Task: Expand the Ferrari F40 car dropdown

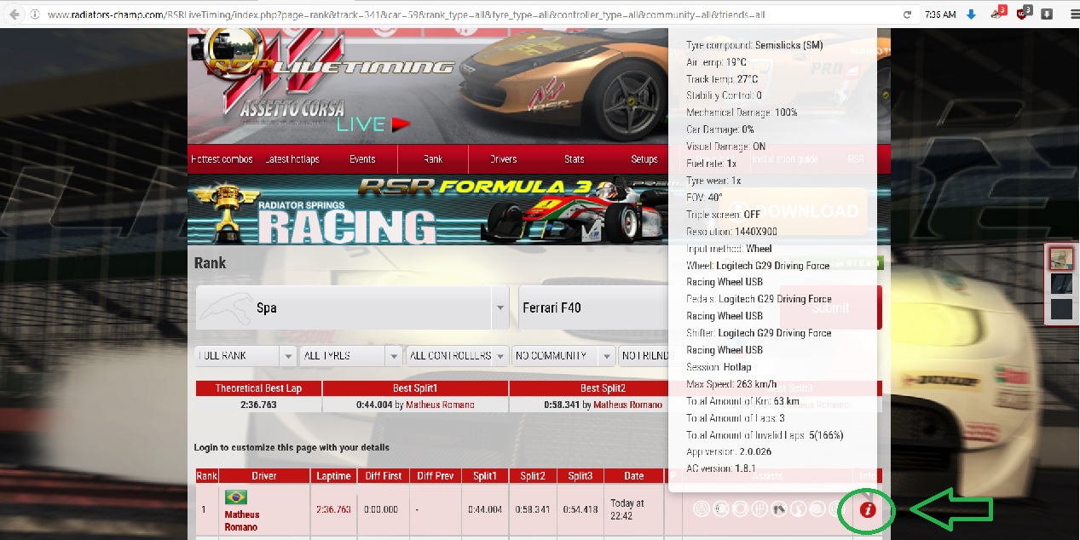Action: click(592, 307)
